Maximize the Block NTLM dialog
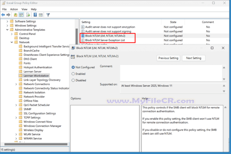 click(x=212, y=48)
